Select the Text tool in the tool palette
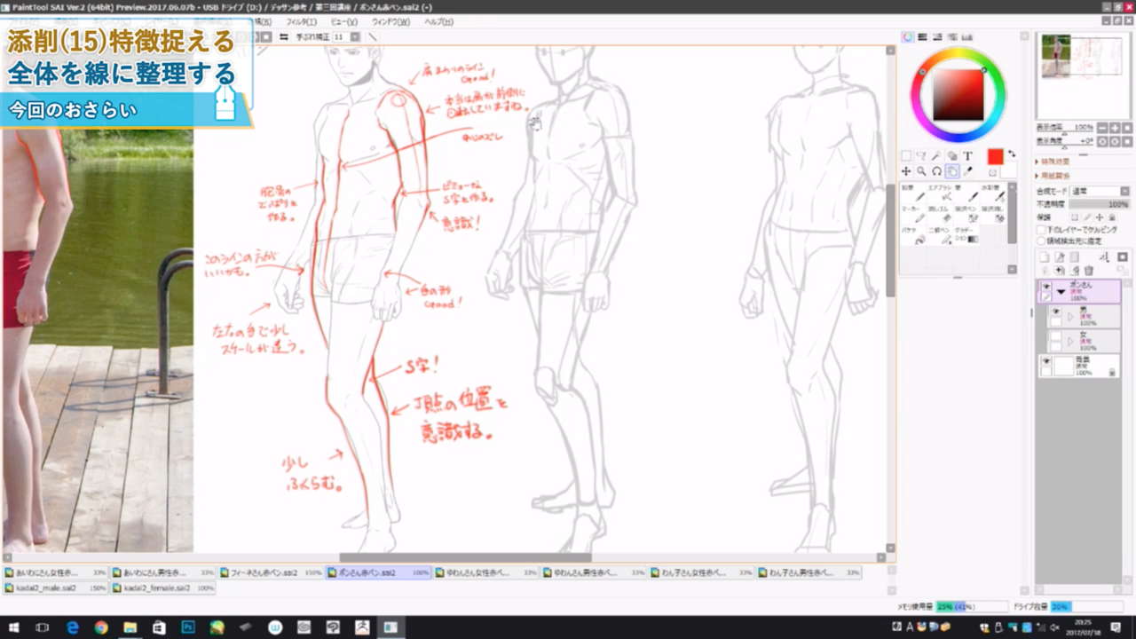This screenshot has width=1136, height=639. pos(967,156)
